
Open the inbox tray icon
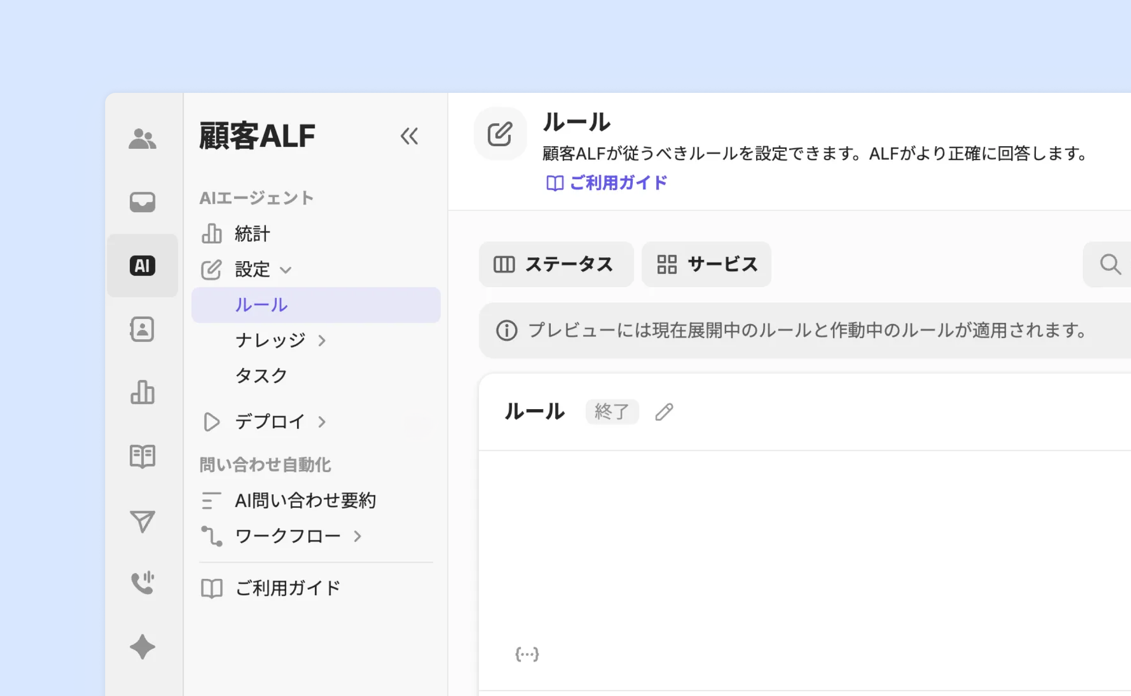(142, 202)
